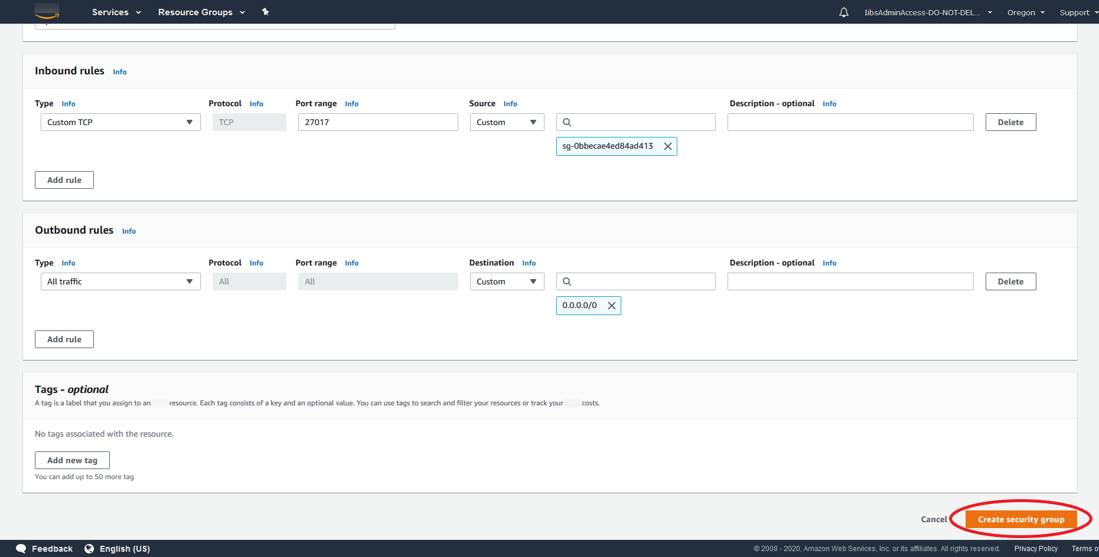Open the Services menu
The image size is (1099, 557).
point(116,12)
